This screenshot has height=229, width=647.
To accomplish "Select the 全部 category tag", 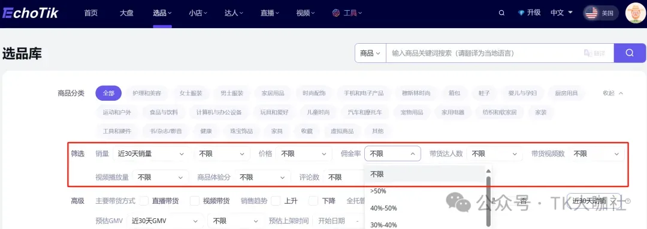I will click(108, 94).
